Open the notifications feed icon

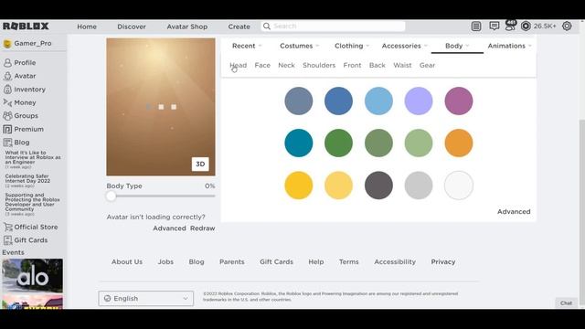tap(476, 27)
